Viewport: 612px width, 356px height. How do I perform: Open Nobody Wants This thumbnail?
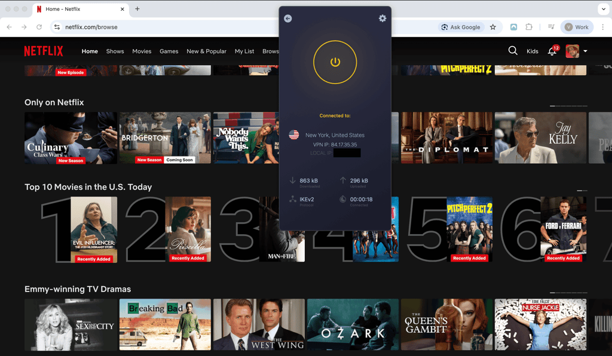click(x=246, y=138)
